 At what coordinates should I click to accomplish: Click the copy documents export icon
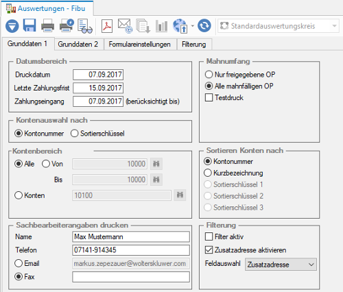pos(143,26)
